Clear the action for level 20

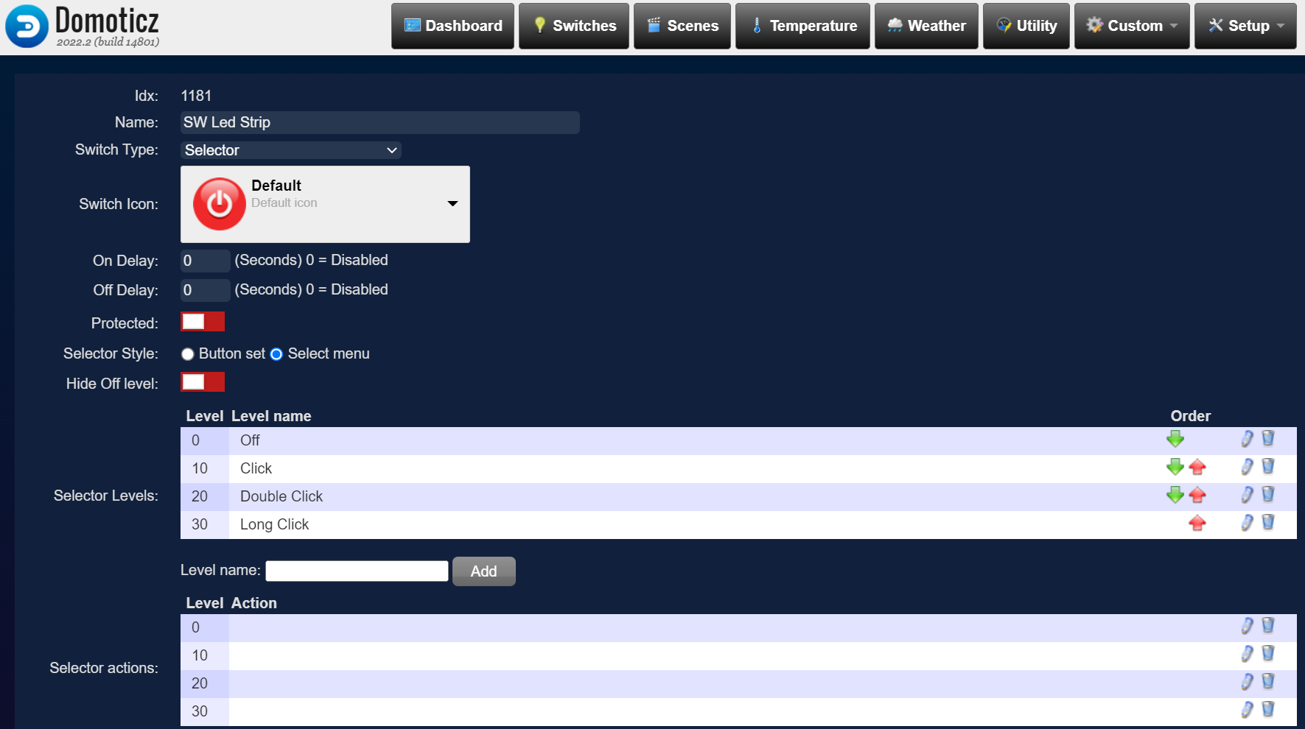(x=1268, y=682)
